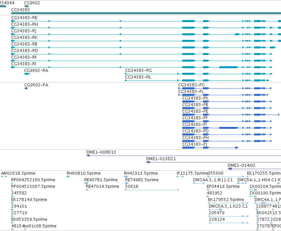This screenshot has width=281, height=231.
Task: Click the CG9602 gene label
Action: pyautogui.click(x=32, y=3)
